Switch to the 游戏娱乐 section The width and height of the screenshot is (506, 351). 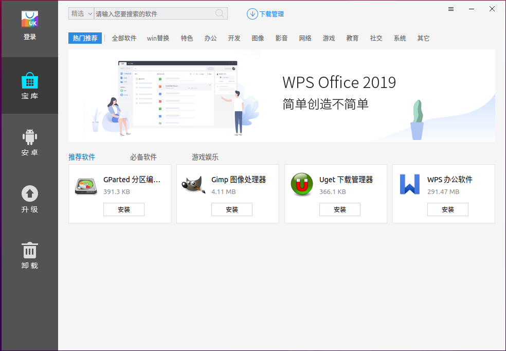point(205,157)
